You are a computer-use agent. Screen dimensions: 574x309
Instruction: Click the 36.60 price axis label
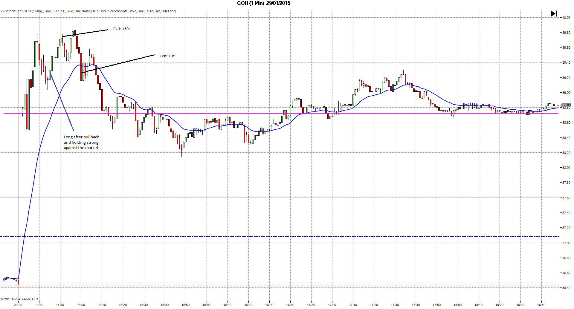click(x=566, y=273)
